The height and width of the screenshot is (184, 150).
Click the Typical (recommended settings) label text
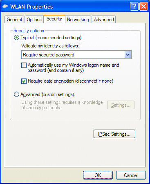pos(51,38)
